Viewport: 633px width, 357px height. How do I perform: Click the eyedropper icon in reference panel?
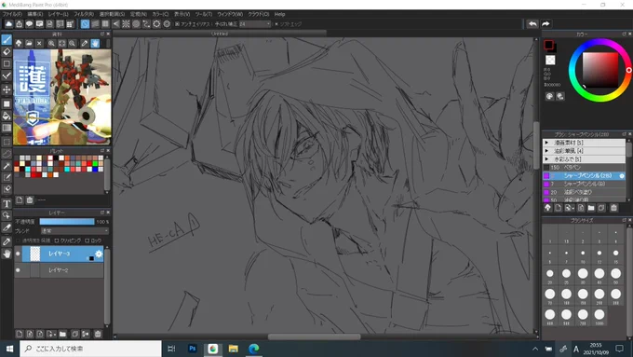[84, 43]
